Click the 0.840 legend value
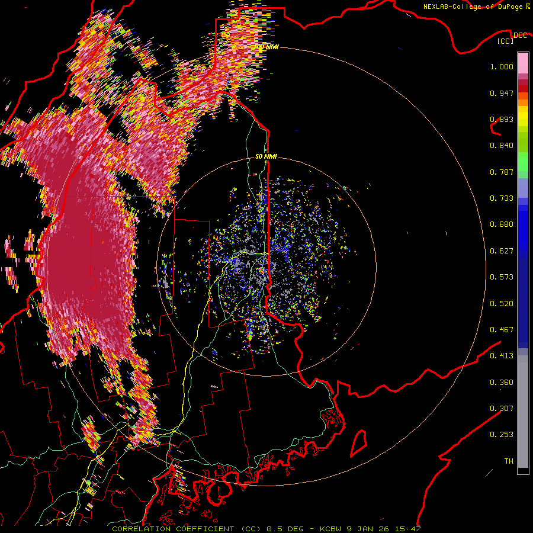The height and width of the screenshot is (533, 533). (502, 146)
